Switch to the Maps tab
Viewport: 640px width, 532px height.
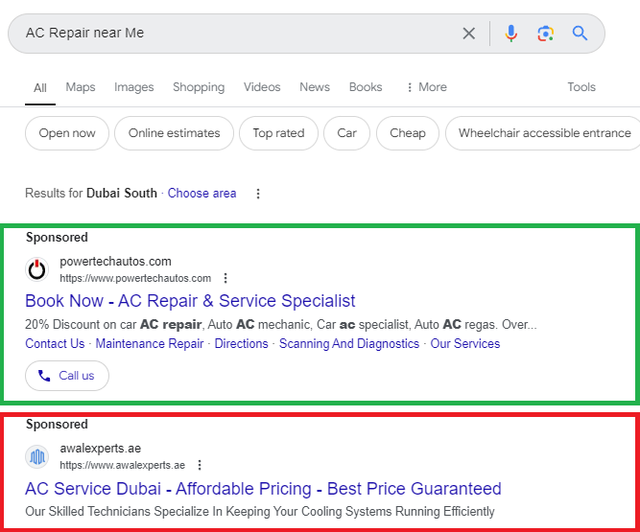81,87
